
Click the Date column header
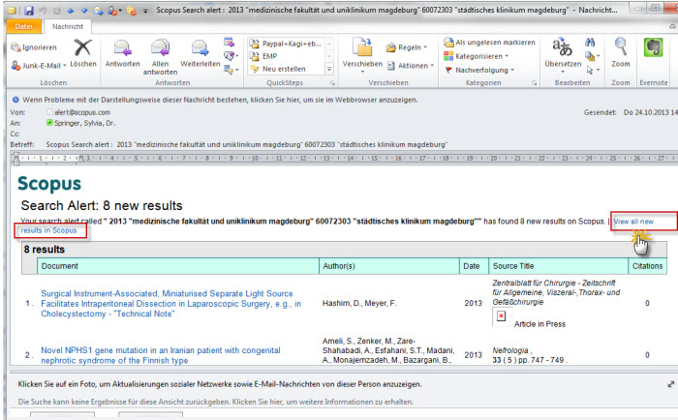[x=472, y=266]
